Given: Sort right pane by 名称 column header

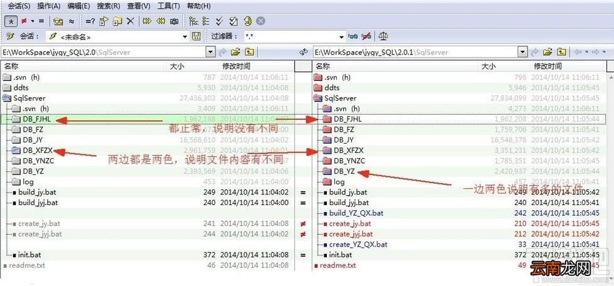Looking at the screenshot, I should pyautogui.click(x=396, y=66).
